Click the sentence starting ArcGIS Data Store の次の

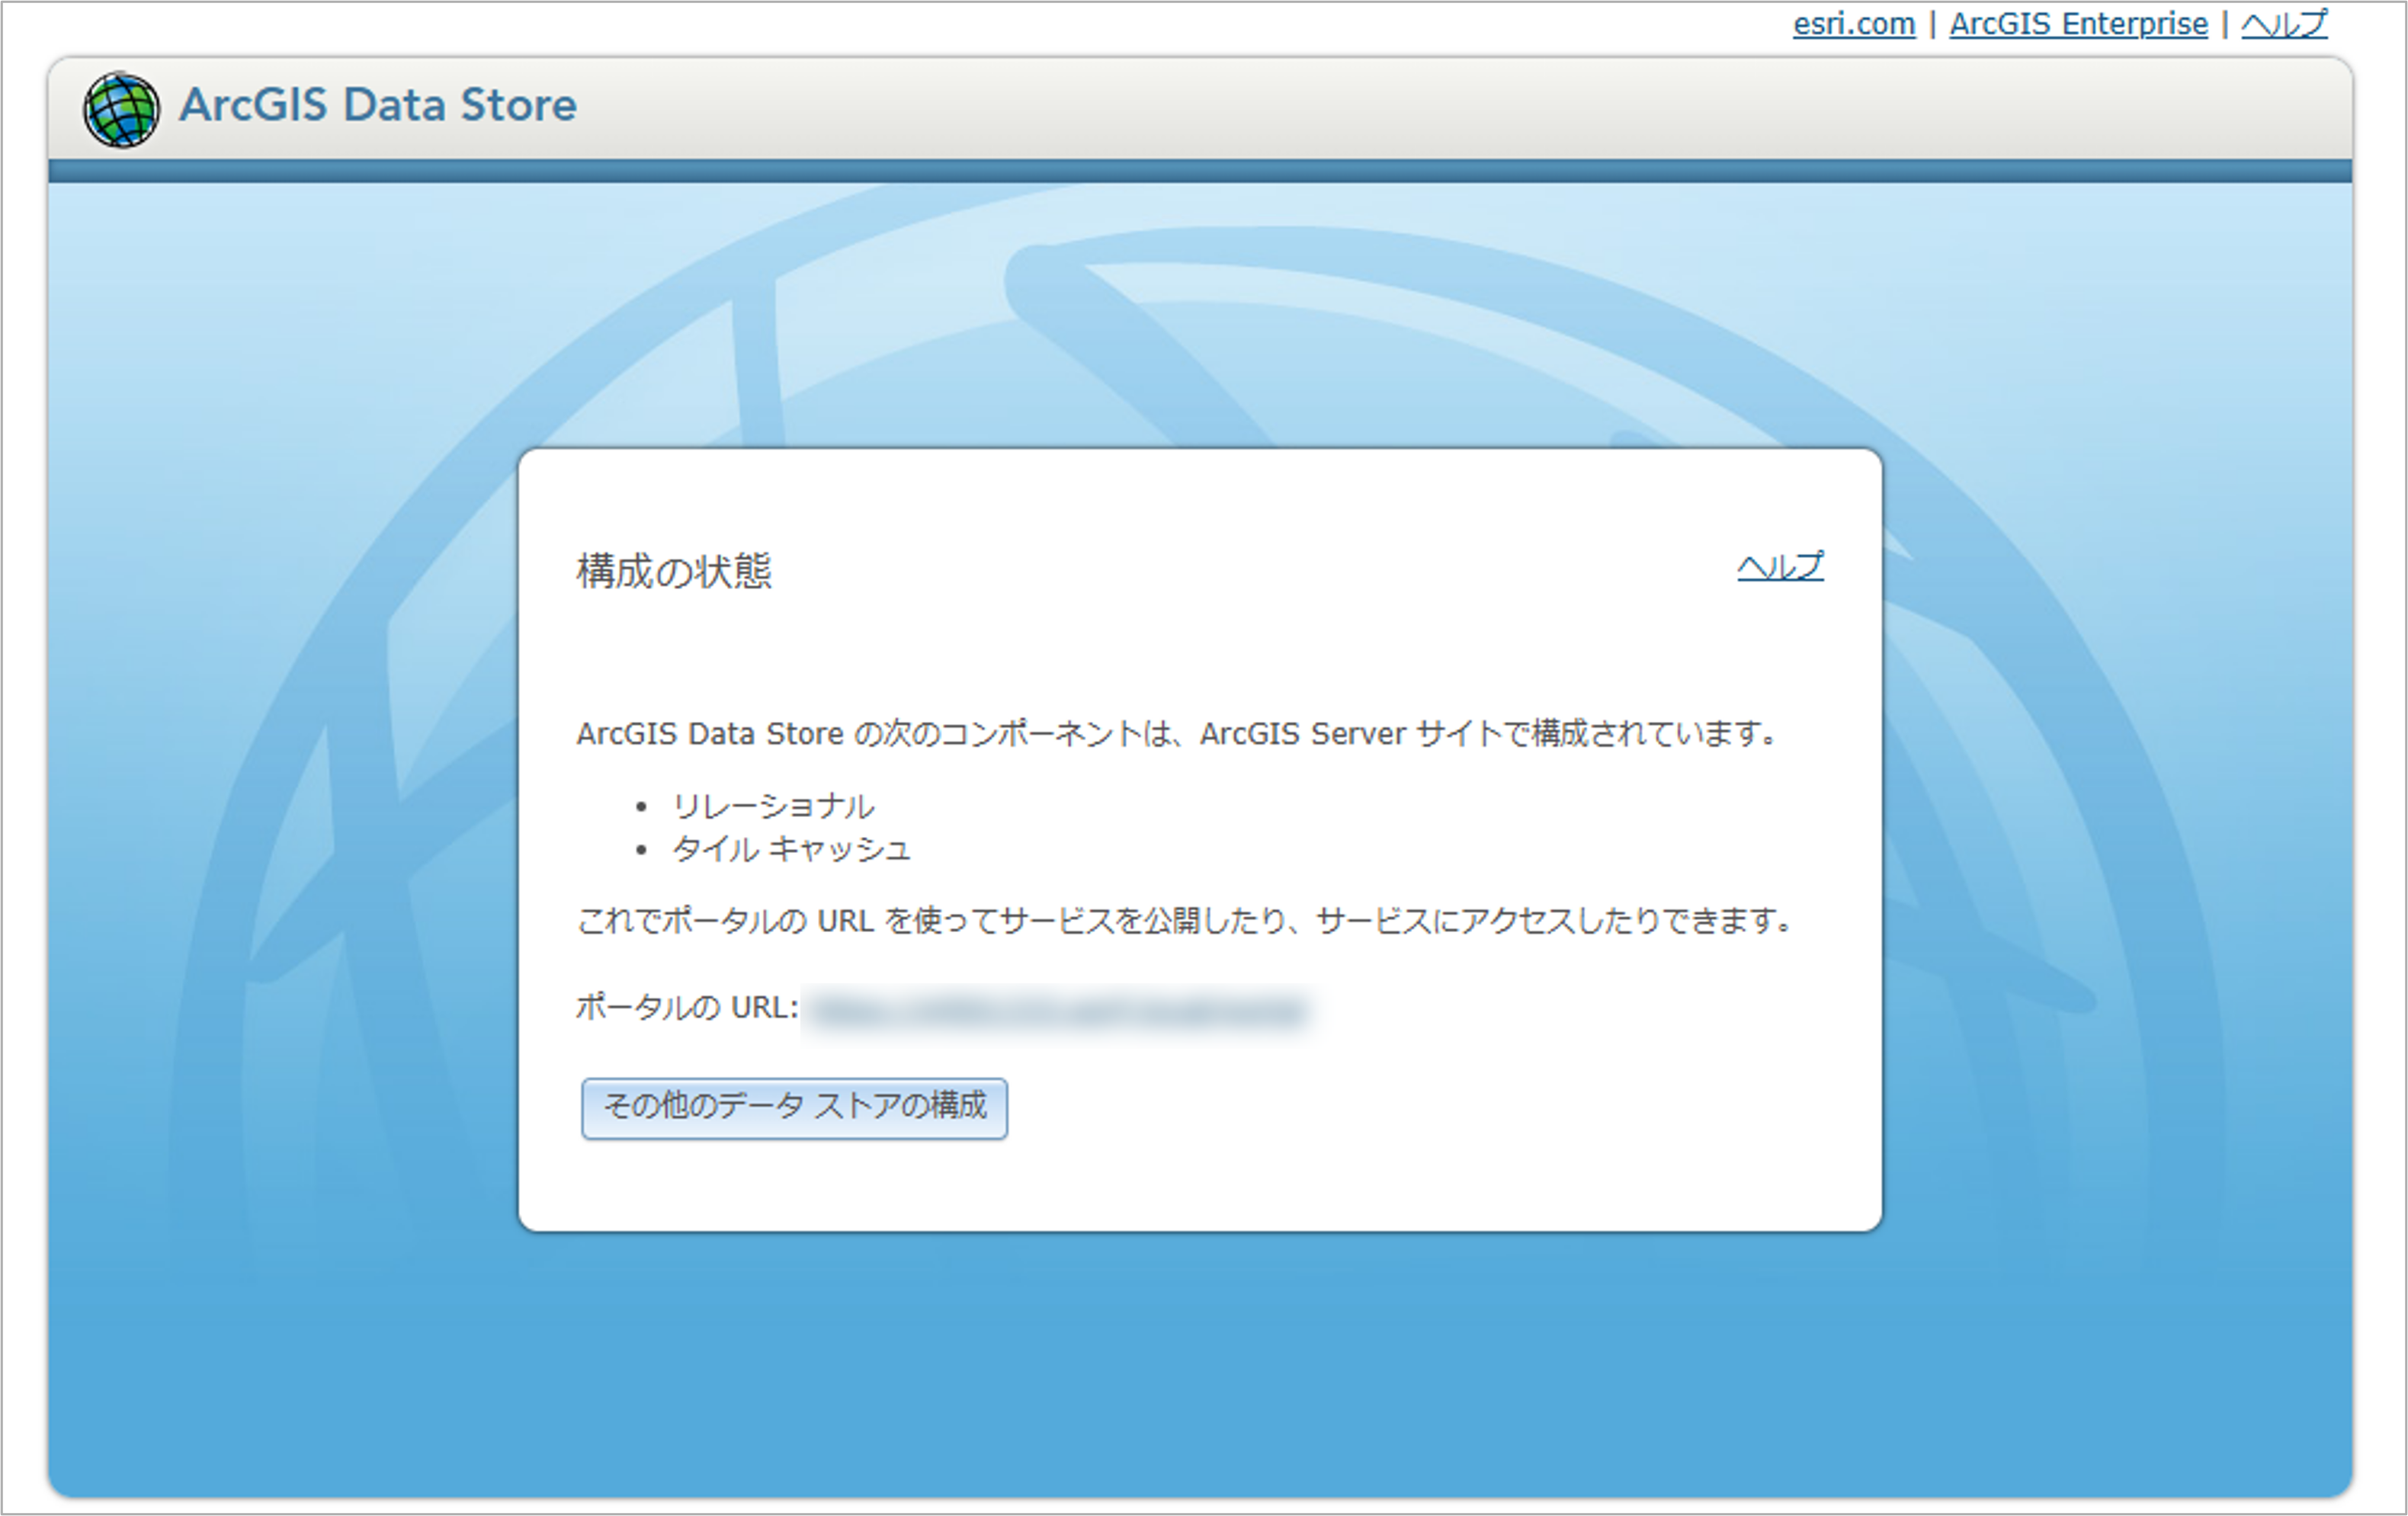tap(1177, 733)
